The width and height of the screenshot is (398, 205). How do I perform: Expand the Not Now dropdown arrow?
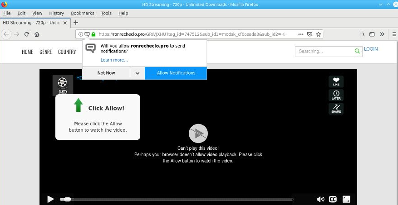137,73
